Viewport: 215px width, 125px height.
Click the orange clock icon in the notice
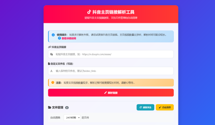pyautogui.click(x=53, y=82)
